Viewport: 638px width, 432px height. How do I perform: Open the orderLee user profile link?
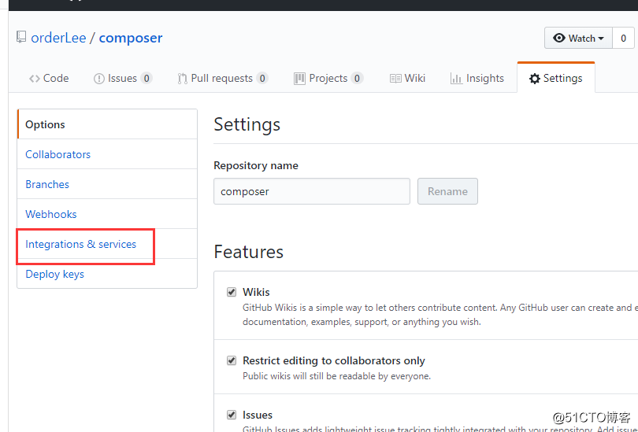coord(58,38)
